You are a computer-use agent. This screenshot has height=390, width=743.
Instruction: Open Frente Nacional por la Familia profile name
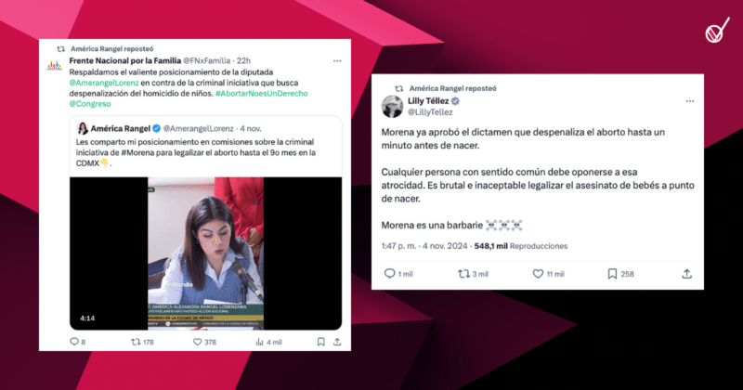[125, 60]
